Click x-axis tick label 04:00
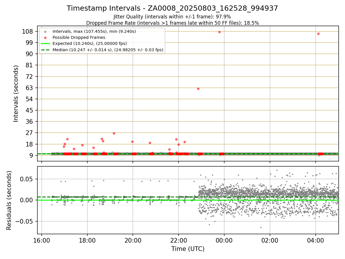 pyautogui.click(x=316, y=240)
